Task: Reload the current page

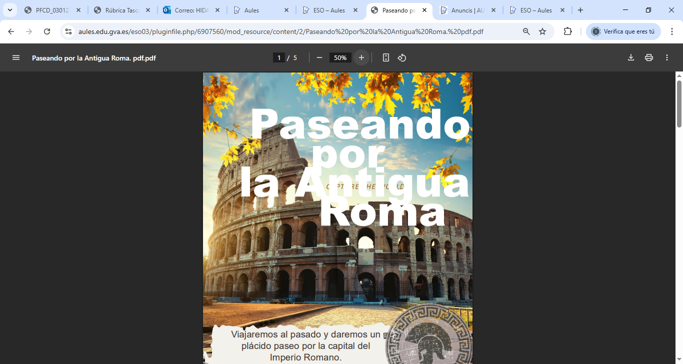Action: [47, 31]
